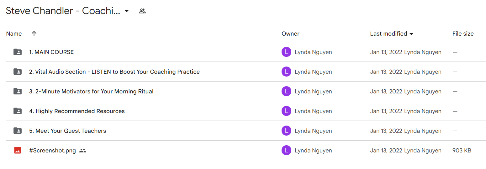The image size is (486, 169).
Task: Select the folder icon for 2-Minute Motivators
Action: click(x=18, y=92)
